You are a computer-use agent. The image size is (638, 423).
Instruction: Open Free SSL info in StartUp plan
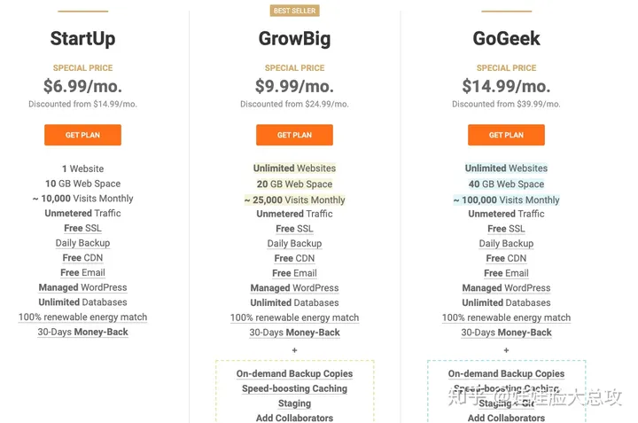click(82, 229)
